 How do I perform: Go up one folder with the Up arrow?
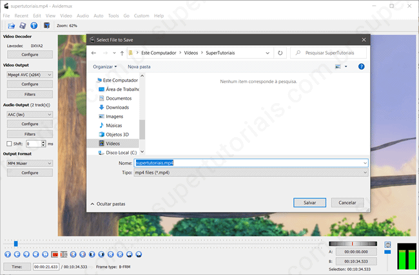pos(122,53)
